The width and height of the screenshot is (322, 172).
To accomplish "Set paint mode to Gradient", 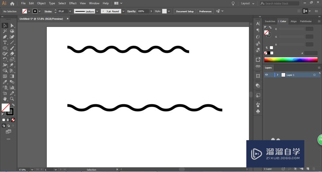I will (x=8, y=120).
